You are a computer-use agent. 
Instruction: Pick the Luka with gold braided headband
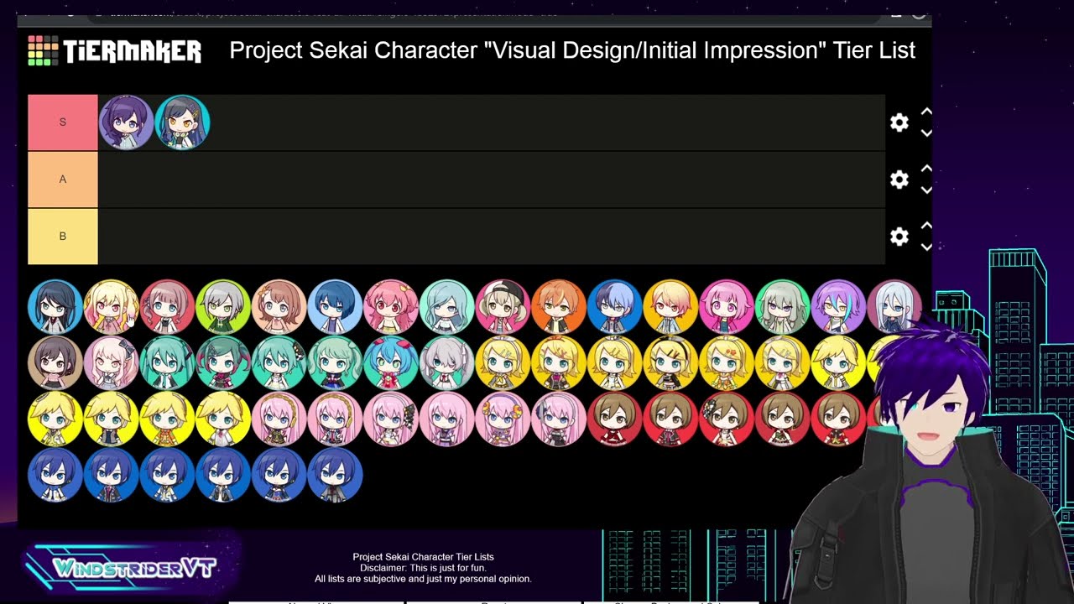point(279,419)
